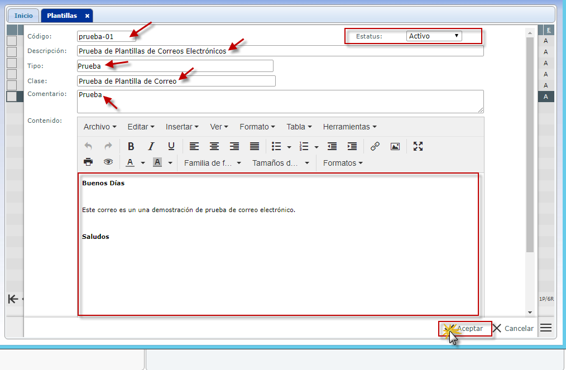Insert an image into the template

point(395,146)
